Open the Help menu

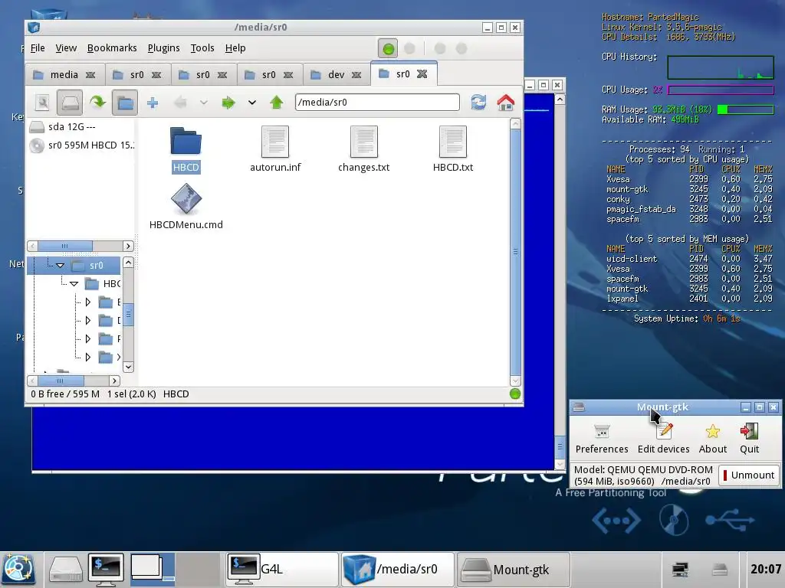point(235,48)
